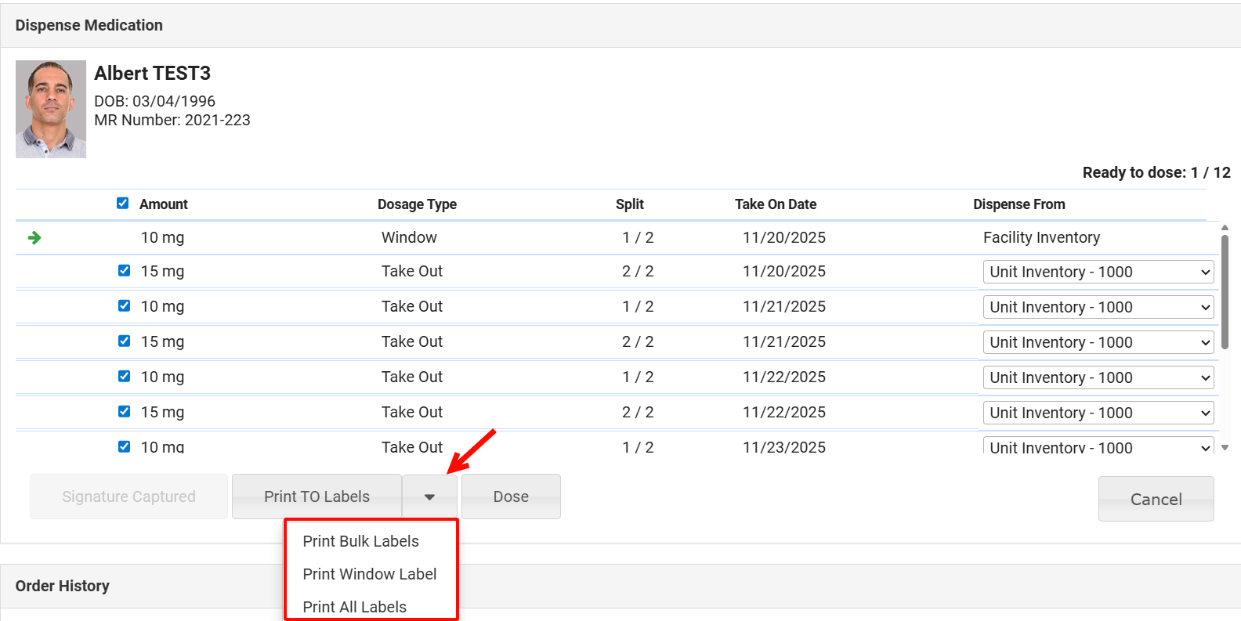Click the green arrow on the Window dose row
The height and width of the screenshot is (621, 1241).
point(34,237)
